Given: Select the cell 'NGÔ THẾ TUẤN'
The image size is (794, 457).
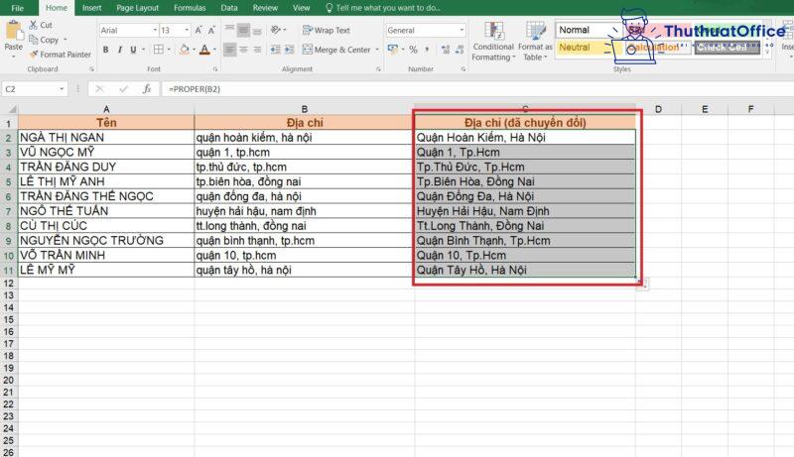Looking at the screenshot, I should tap(106, 211).
